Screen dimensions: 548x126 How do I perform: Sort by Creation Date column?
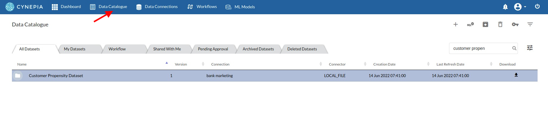tap(384, 64)
